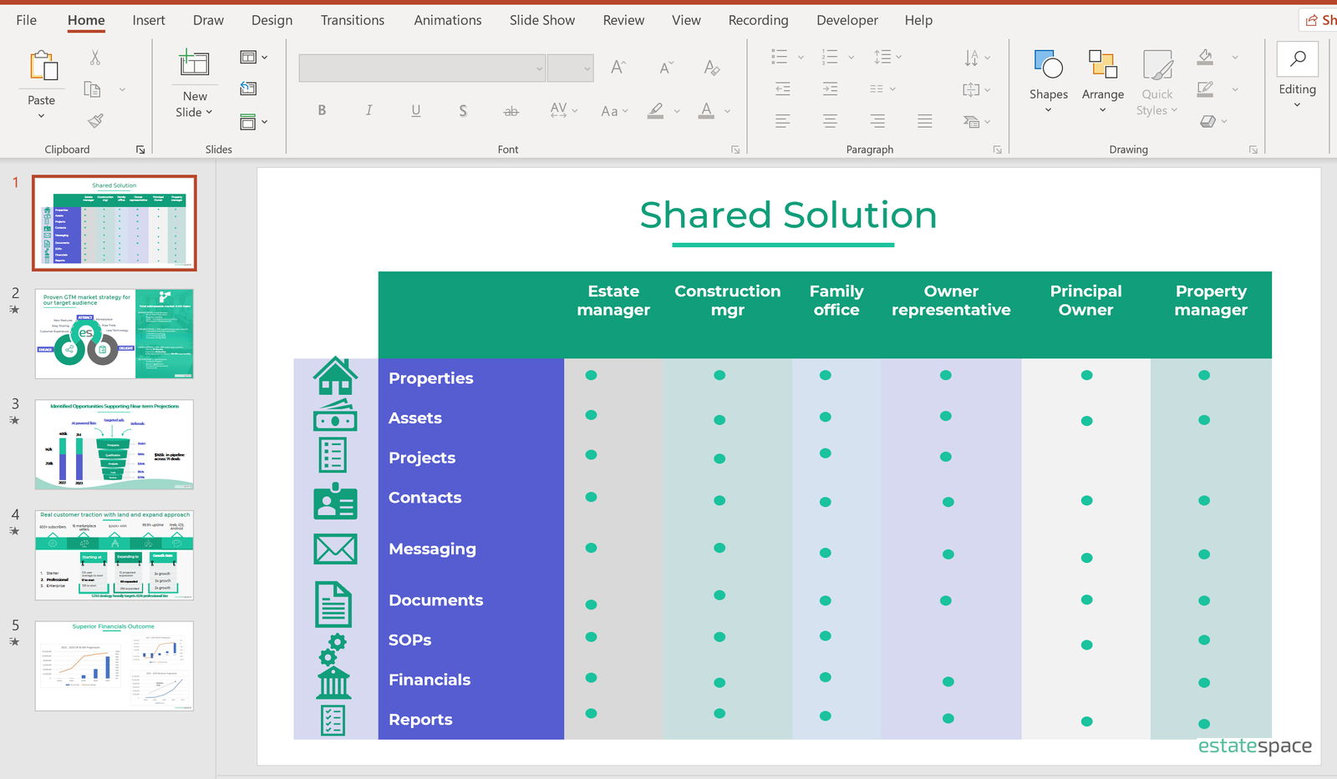
Task: Open the Section dropdown
Action: (254, 122)
